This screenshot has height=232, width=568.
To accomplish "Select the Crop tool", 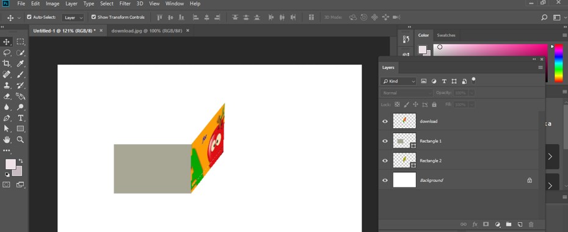I will tap(7, 63).
